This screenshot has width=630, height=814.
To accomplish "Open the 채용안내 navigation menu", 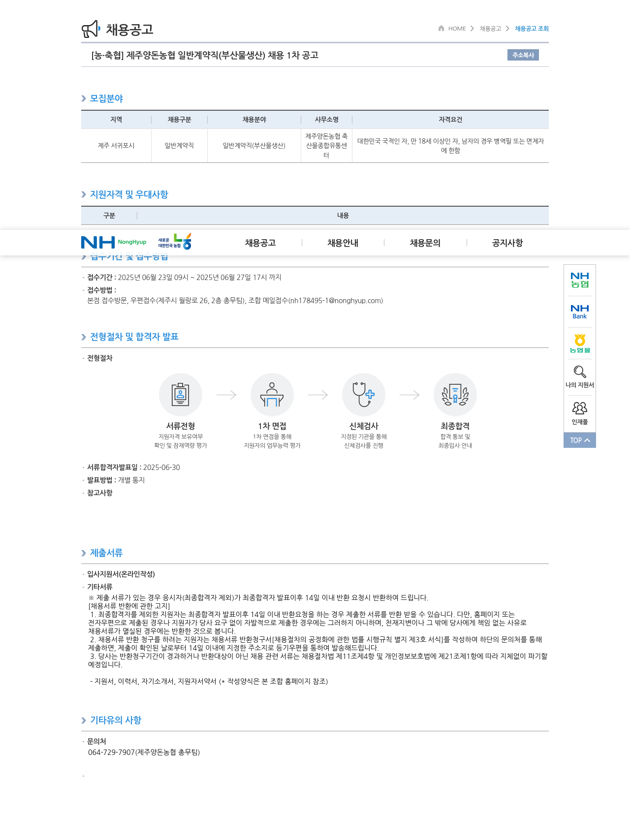I will pyautogui.click(x=343, y=243).
